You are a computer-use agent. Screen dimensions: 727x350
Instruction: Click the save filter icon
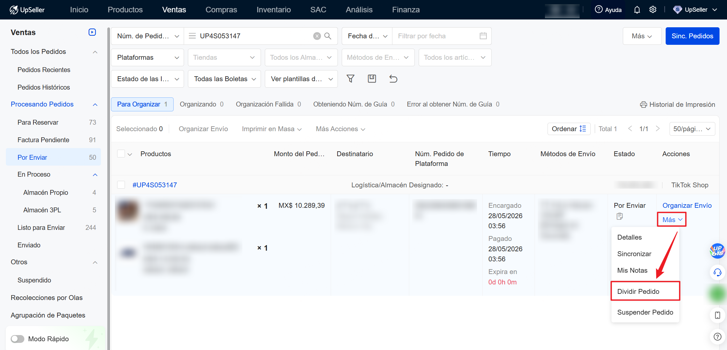click(372, 79)
